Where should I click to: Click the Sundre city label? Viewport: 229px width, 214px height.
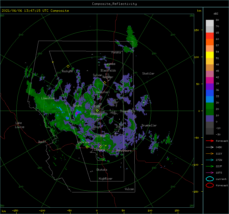point(77,105)
